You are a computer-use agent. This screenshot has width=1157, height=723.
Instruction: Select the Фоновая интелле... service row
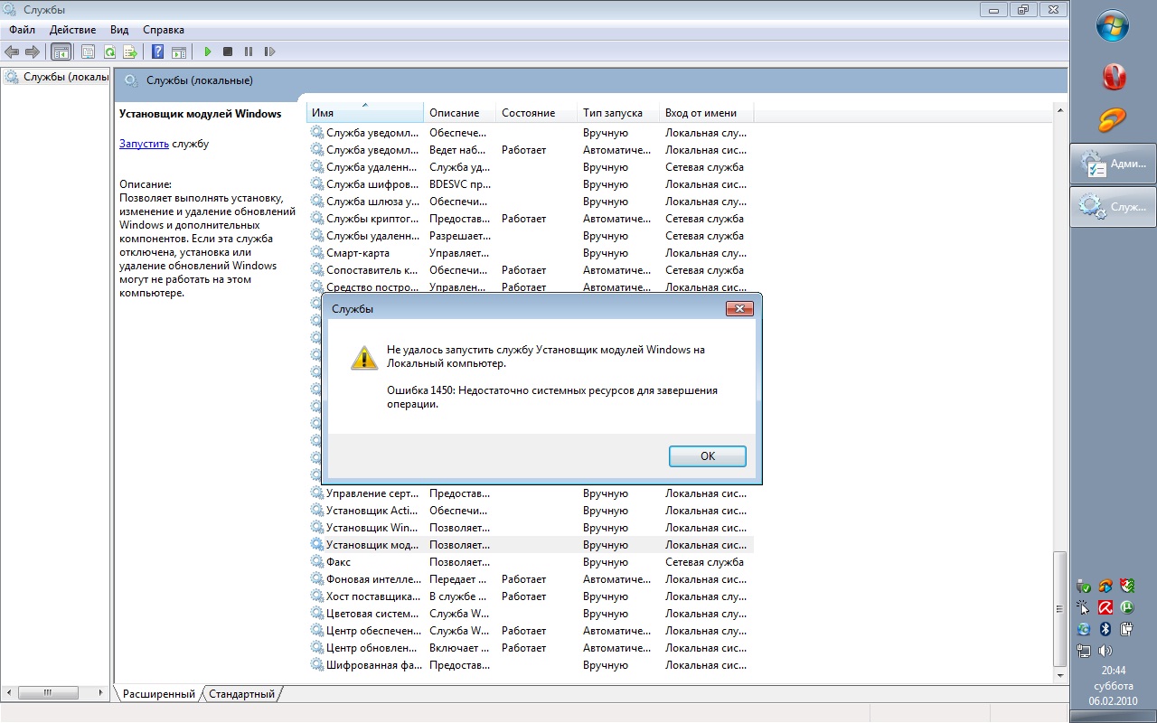click(531, 579)
